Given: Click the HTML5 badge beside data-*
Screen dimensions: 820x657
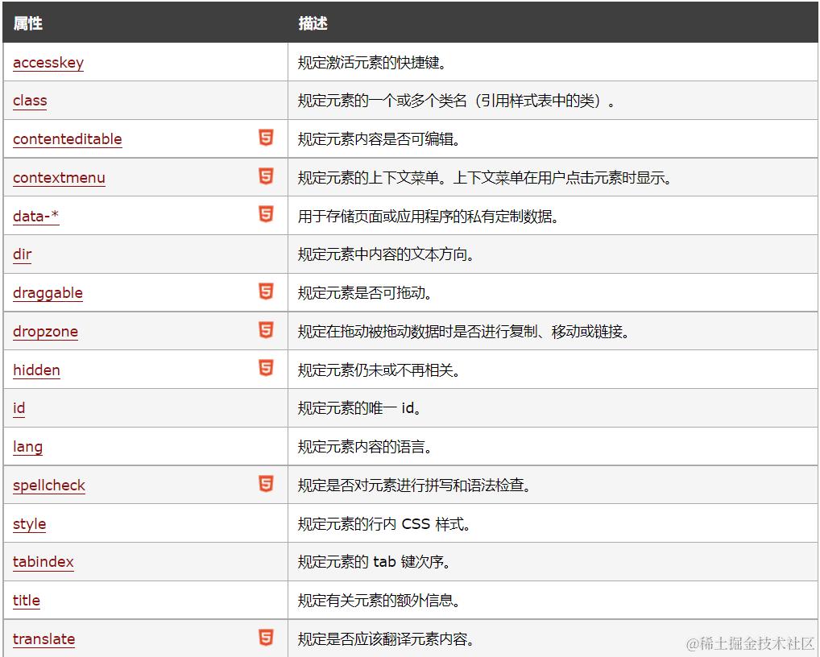Looking at the screenshot, I should [266, 214].
